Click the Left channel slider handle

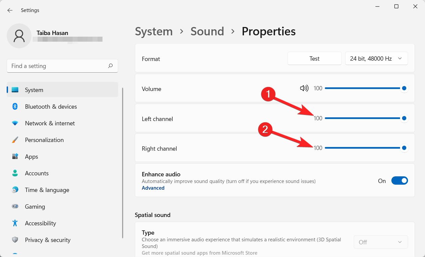point(404,118)
